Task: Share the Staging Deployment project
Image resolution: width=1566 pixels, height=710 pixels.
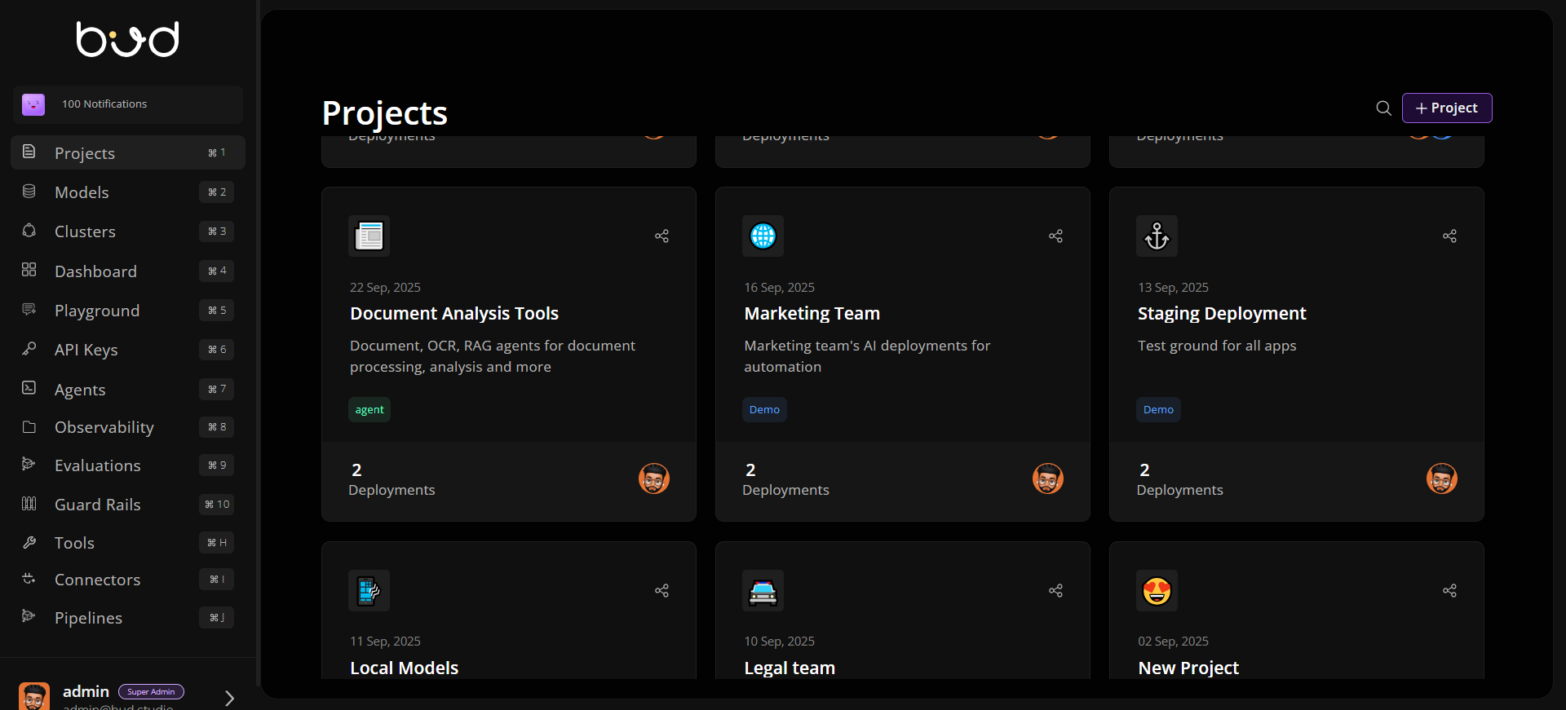Action: (x=1449, y=236)
